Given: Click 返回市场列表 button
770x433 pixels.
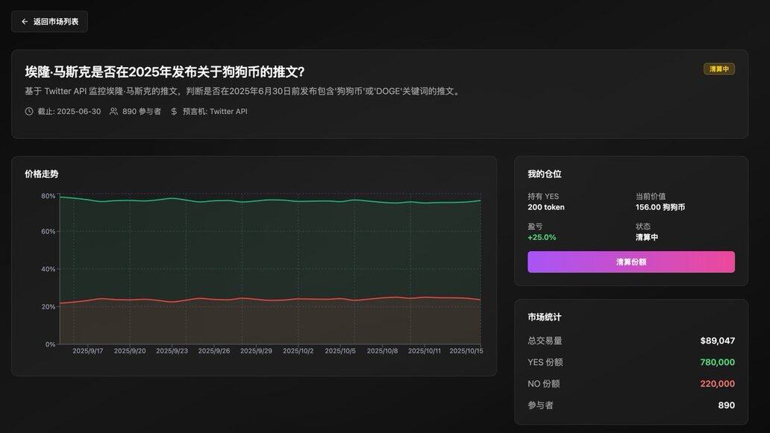Looking at the screenshot, I should 49,22.
